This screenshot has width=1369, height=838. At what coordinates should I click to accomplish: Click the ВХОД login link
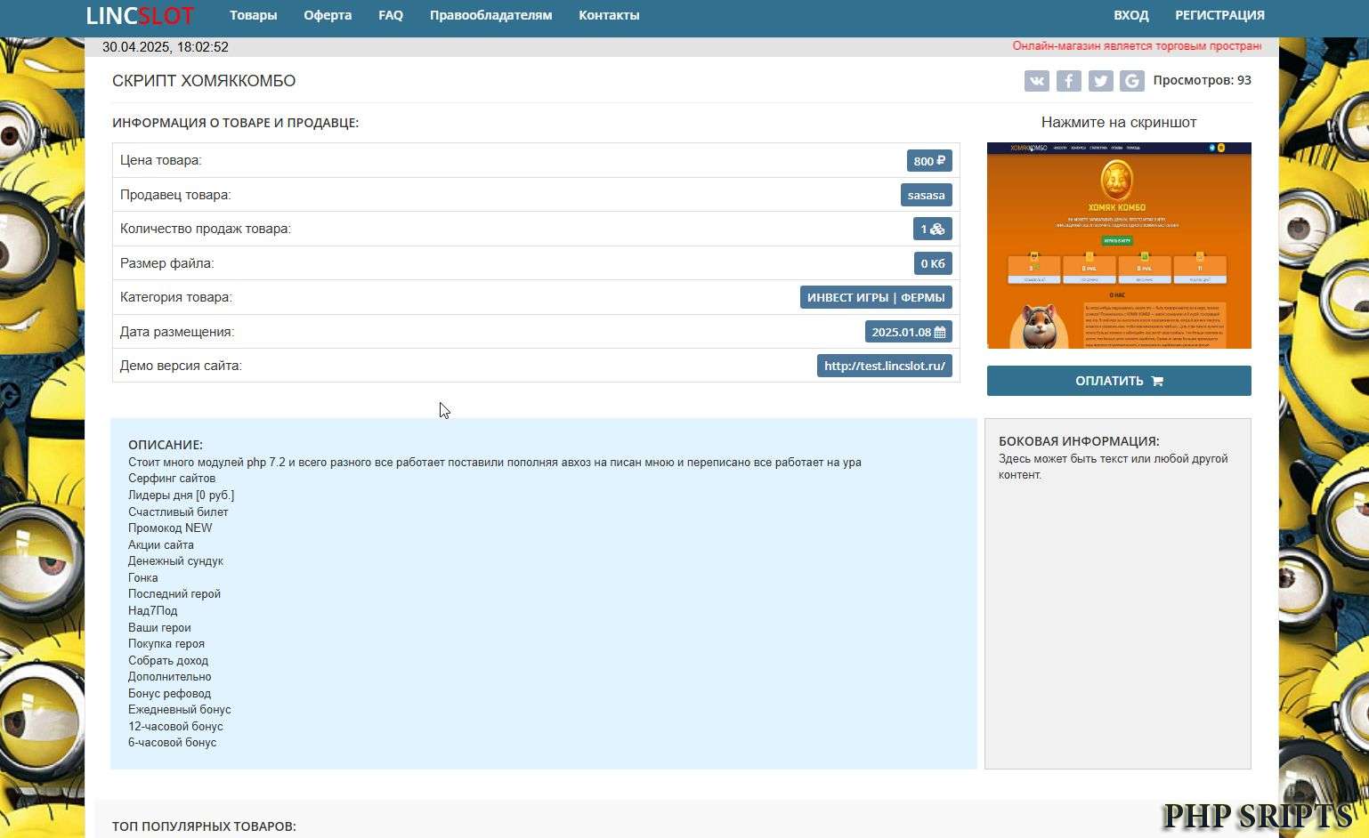(1130, 15)
